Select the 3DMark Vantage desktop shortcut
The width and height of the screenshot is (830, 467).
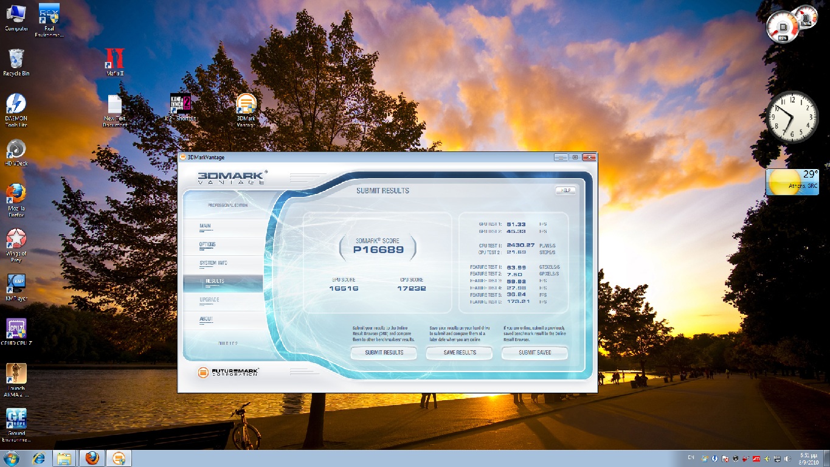coord(246,111)
